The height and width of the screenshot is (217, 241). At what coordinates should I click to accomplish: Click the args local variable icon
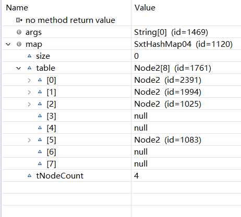(x=19, y=32)
